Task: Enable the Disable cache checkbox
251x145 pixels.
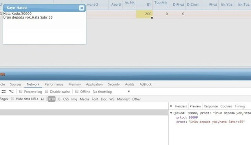Action: 47,91
